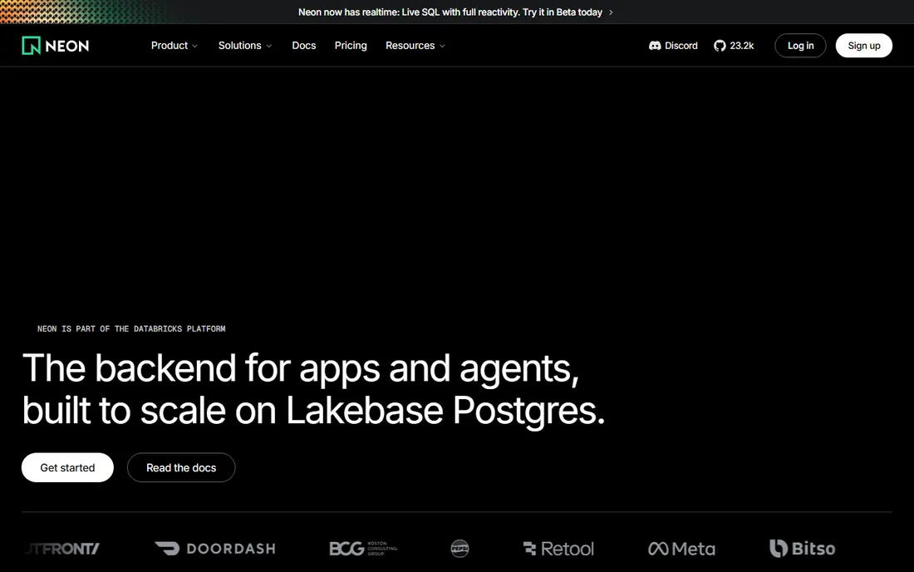Go to the Pricing page

pos(351,46)
